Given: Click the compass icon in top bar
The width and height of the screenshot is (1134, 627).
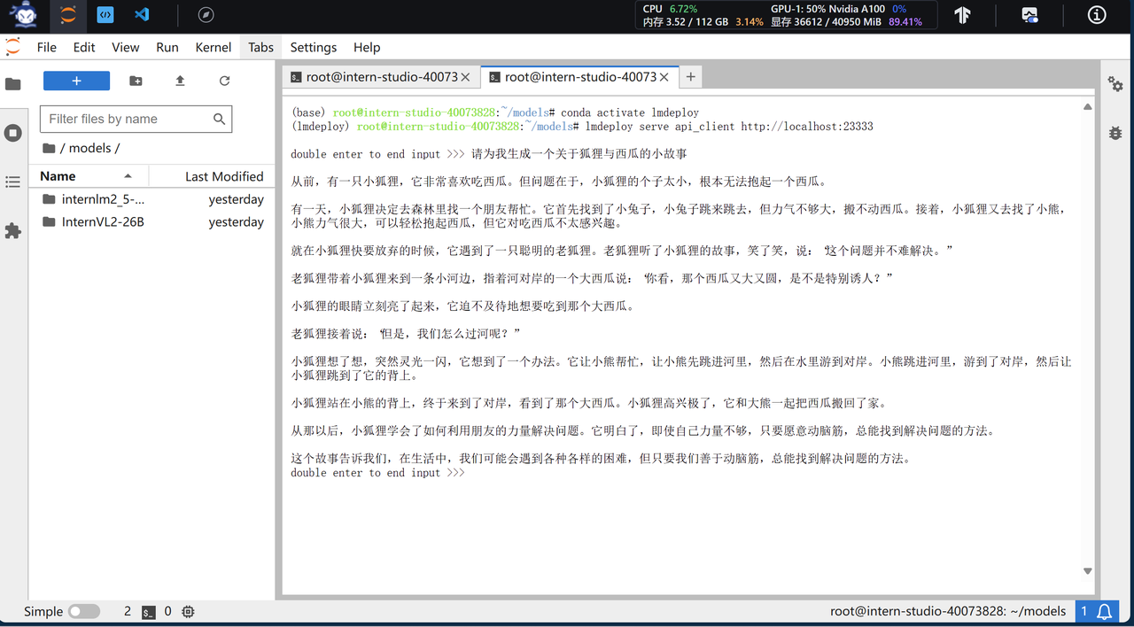Looking at the screenshot, I should pos(206,15).
